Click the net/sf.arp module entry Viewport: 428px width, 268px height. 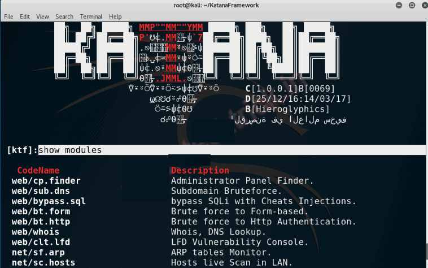38,252
